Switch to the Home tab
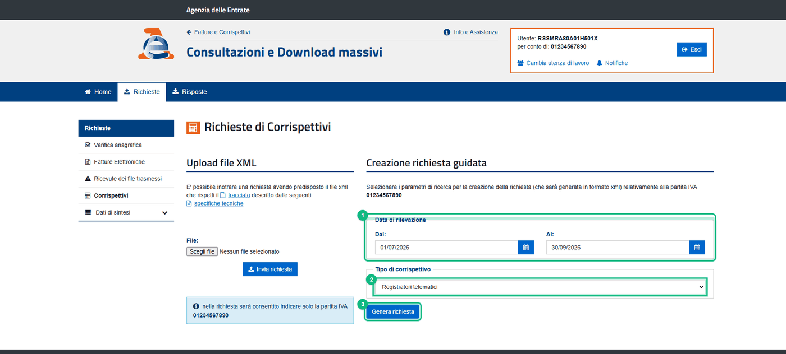This screenshot has width=786, height=354. click(x=98, y=92)
